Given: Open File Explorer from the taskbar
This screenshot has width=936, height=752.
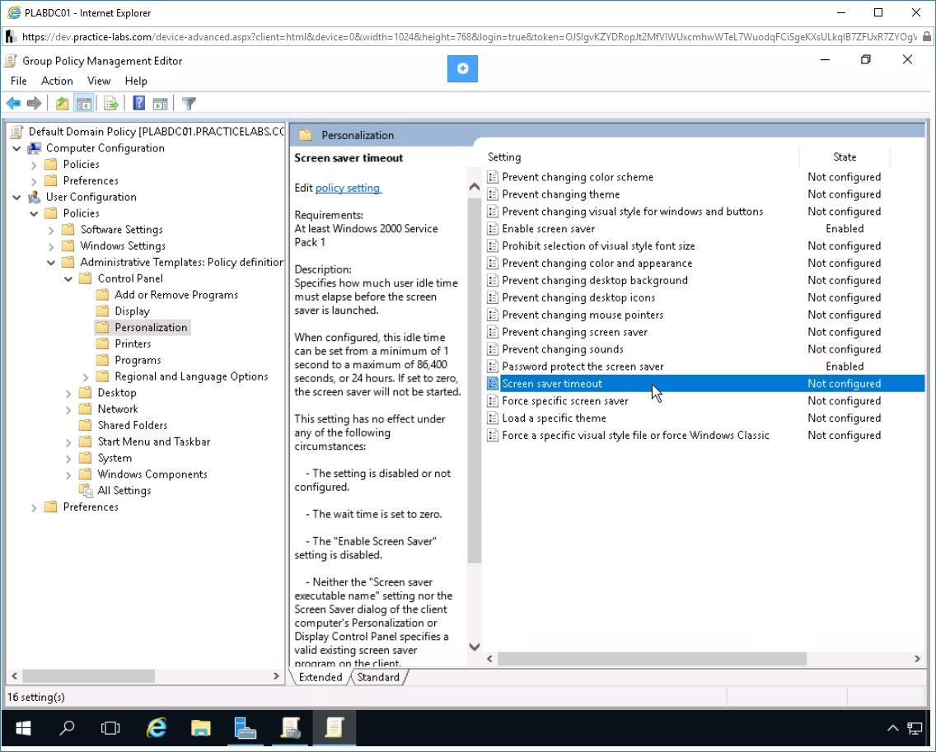Looking at the screenshot, I should click(x=200, y=727).
